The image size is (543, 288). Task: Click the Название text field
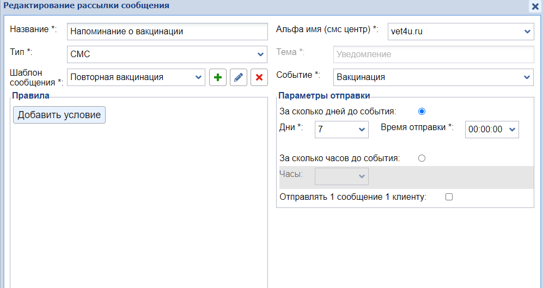pos(167,32)
